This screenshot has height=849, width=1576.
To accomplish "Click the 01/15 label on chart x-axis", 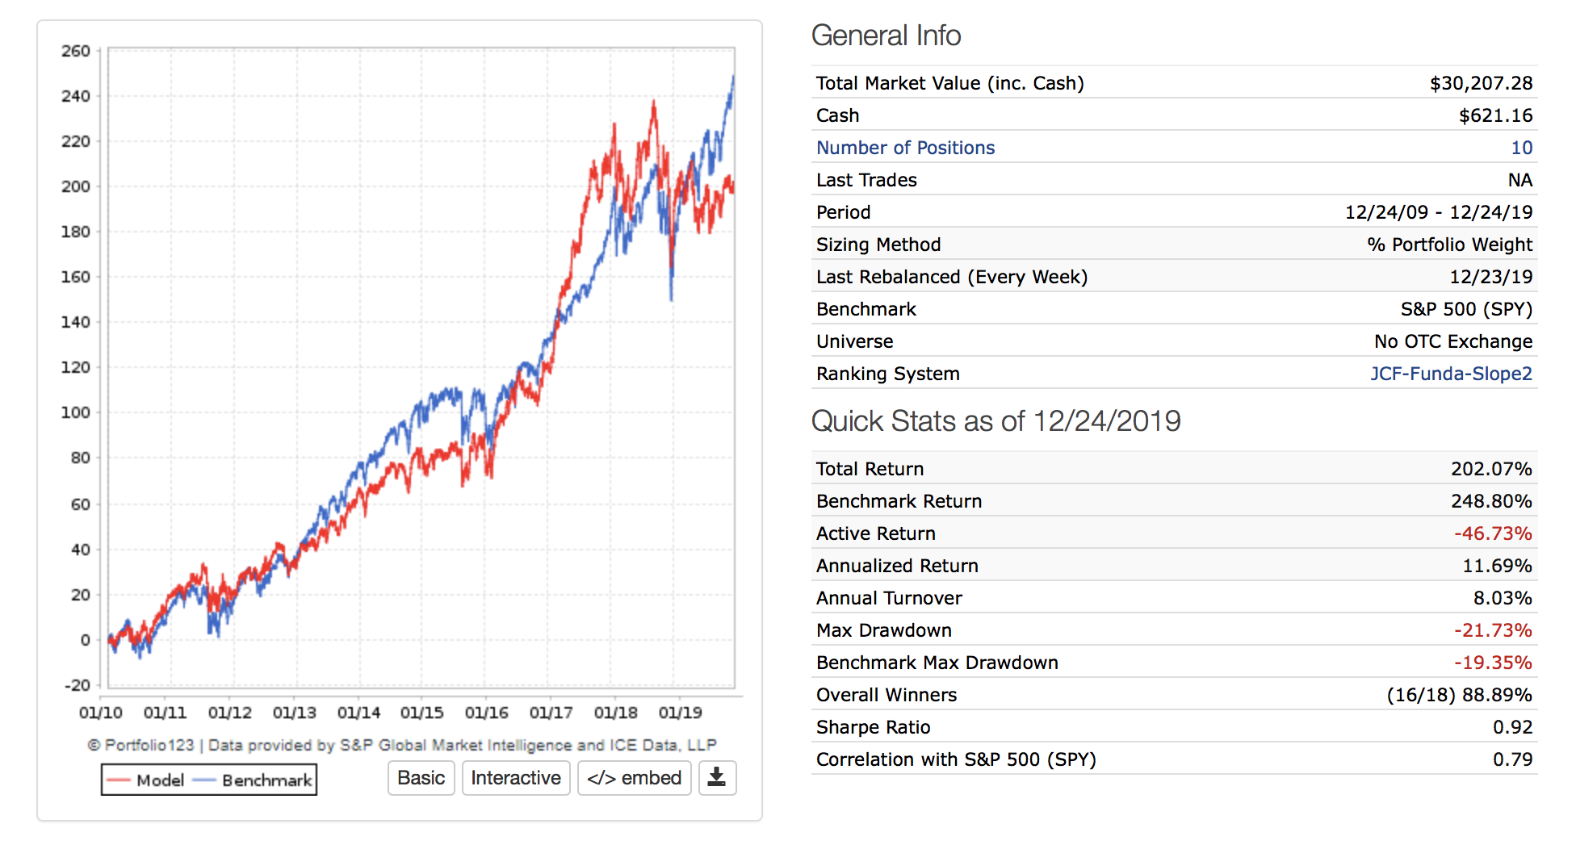I will point(422,713).
